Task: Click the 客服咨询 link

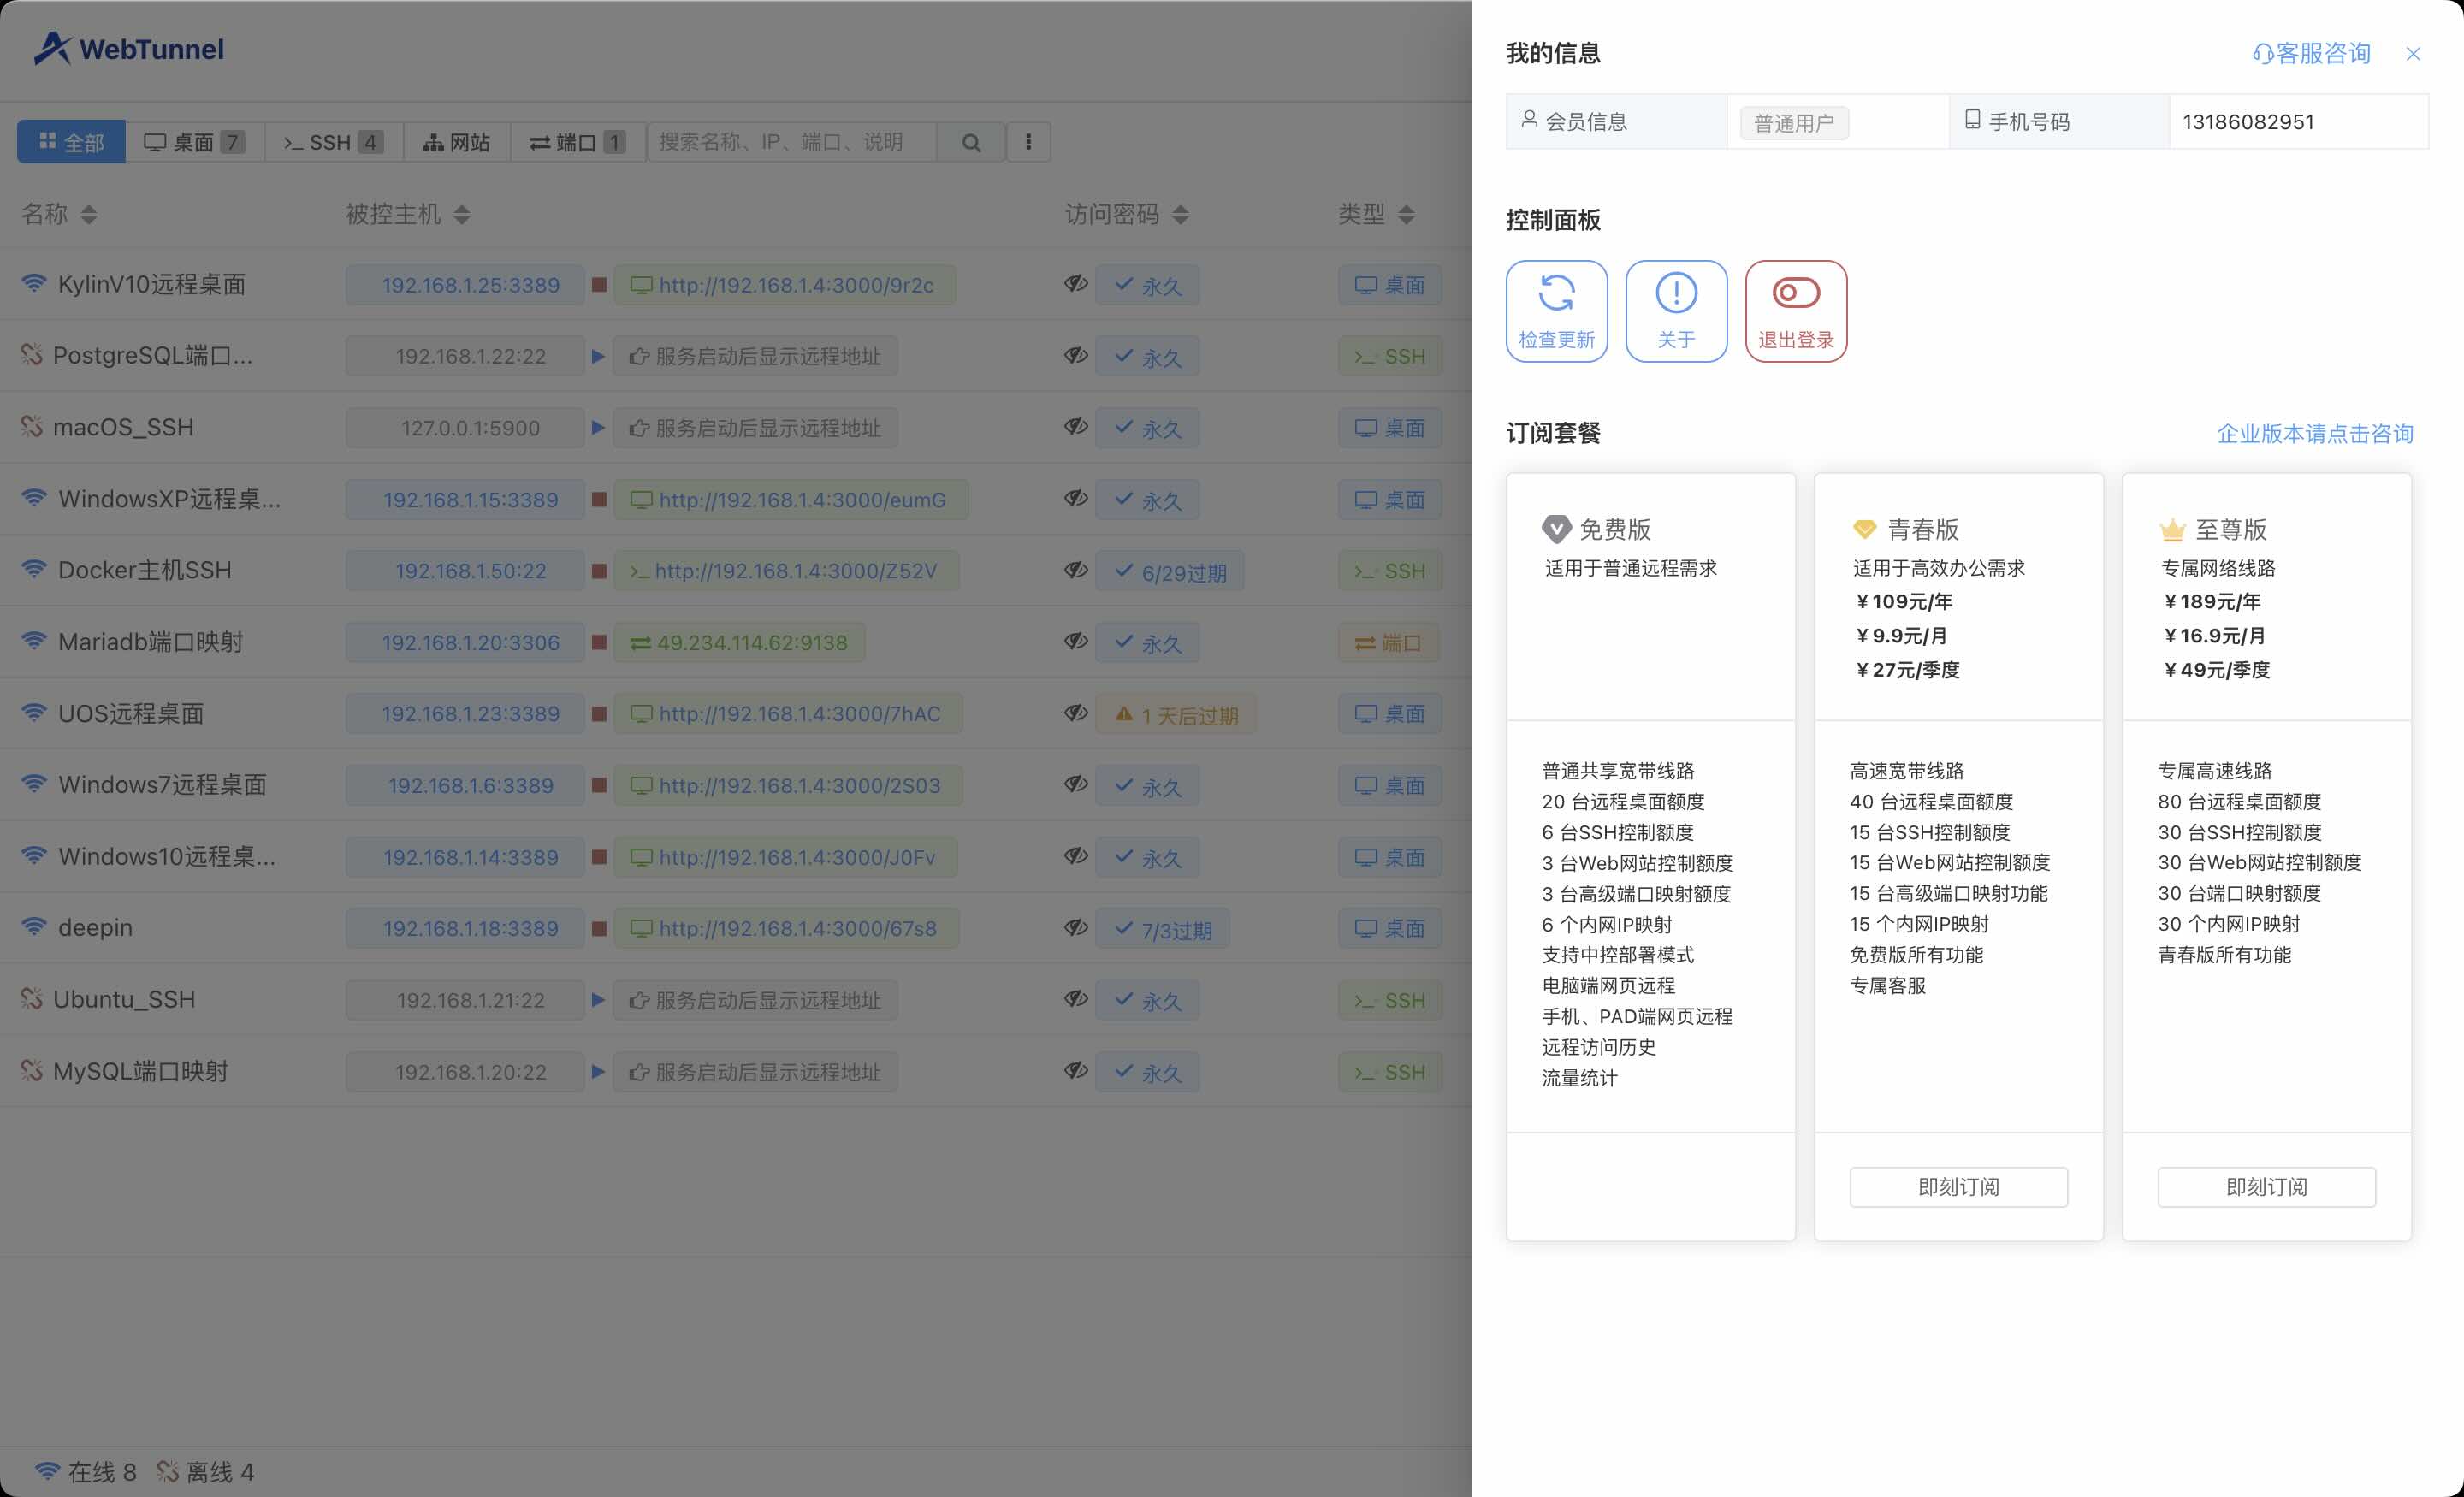Action: tap(2311, 54)
